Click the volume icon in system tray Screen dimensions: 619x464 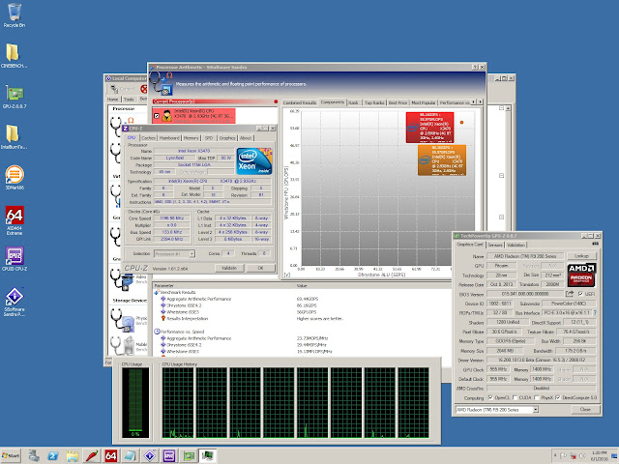tap(582, 456)
